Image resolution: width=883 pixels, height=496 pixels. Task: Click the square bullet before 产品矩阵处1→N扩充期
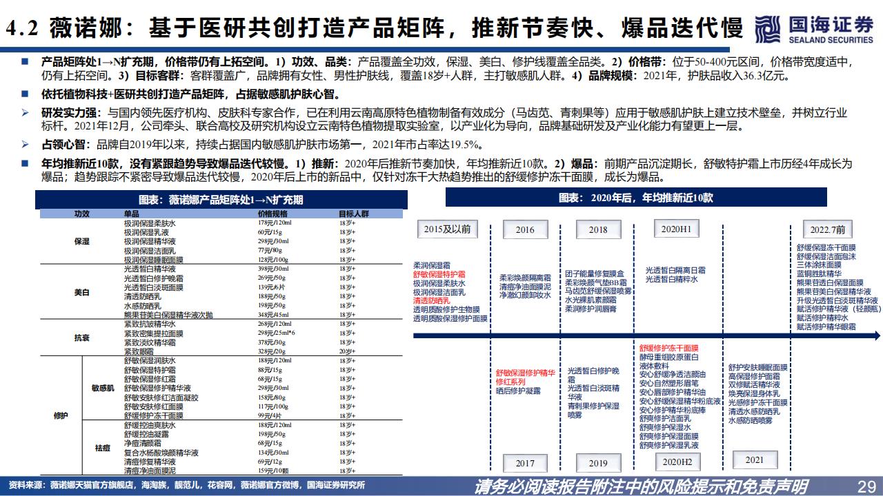(26, 61)
